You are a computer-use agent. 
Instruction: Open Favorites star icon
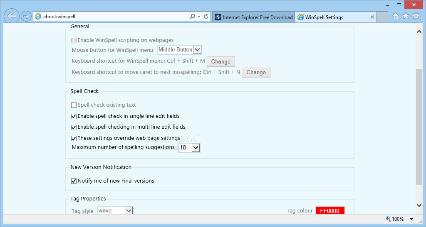pos(406,16)
